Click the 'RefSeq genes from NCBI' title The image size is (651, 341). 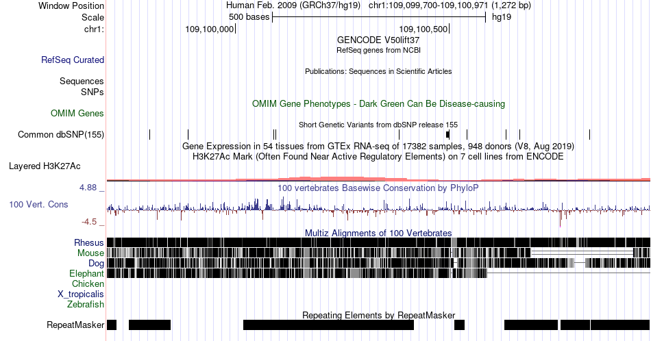pos(378,50)
